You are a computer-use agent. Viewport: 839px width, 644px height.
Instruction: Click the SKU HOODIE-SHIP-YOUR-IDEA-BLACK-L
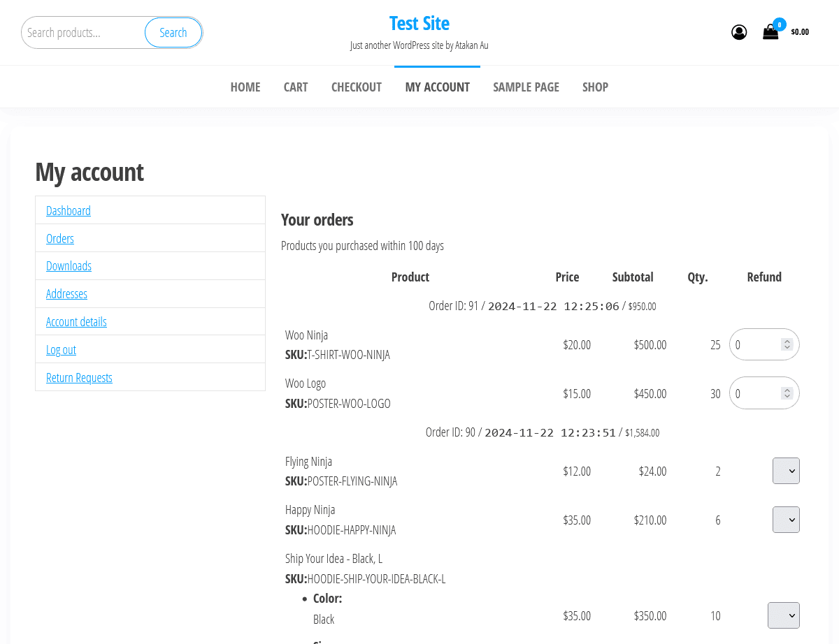(x=376, y=579)
